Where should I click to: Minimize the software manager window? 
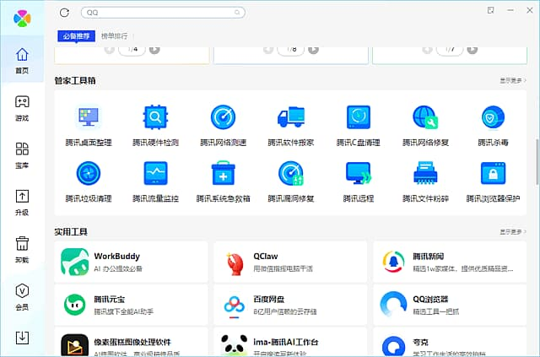coord(510,10)
